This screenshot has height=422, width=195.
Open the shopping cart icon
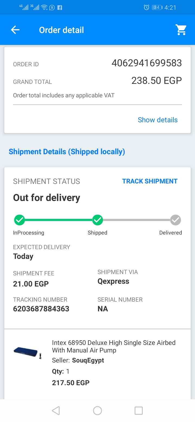(x=181, y=30)
